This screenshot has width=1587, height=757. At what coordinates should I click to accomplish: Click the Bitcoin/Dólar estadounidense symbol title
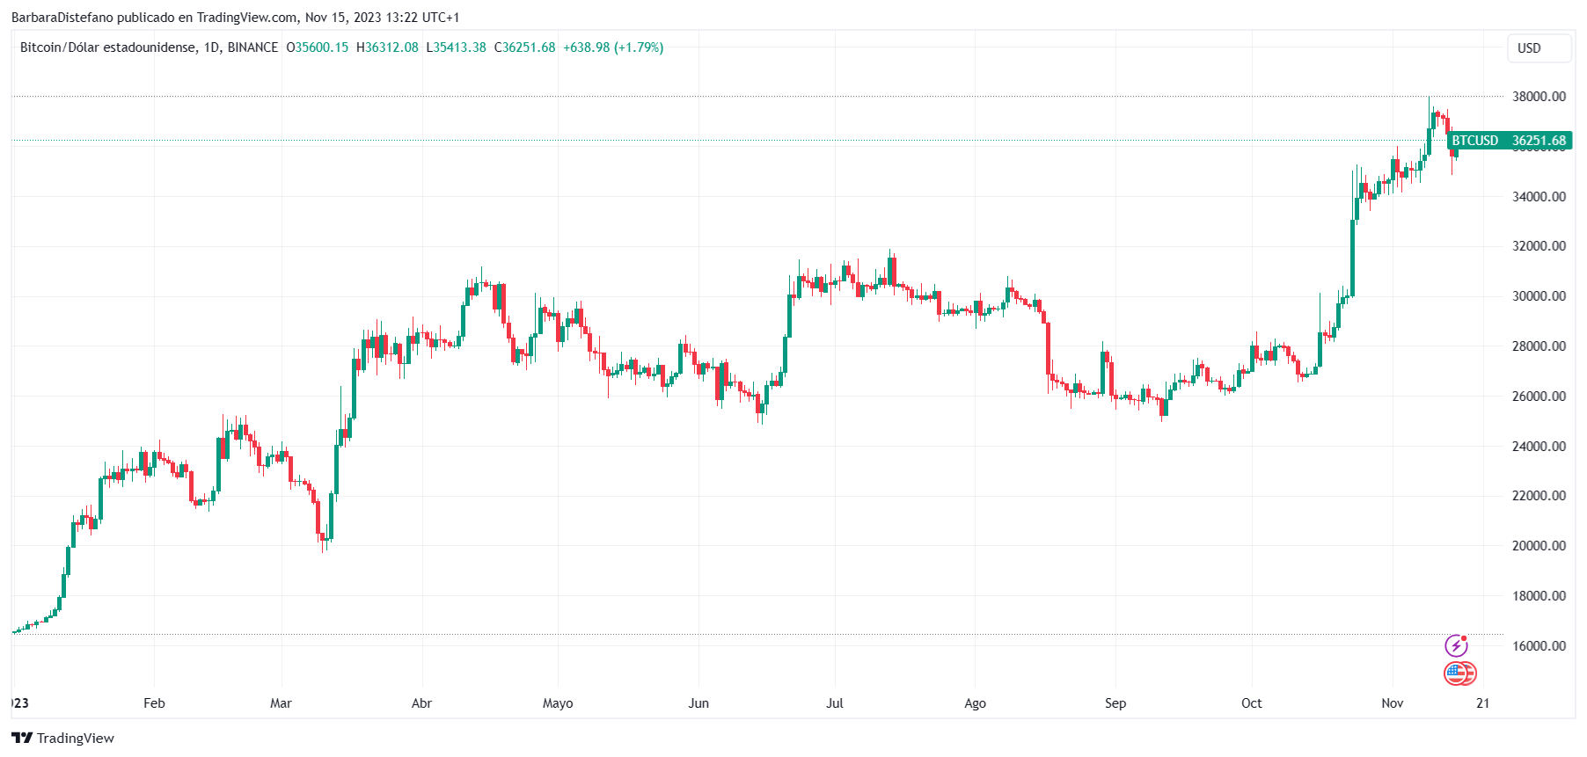click(x=108, y=47)
